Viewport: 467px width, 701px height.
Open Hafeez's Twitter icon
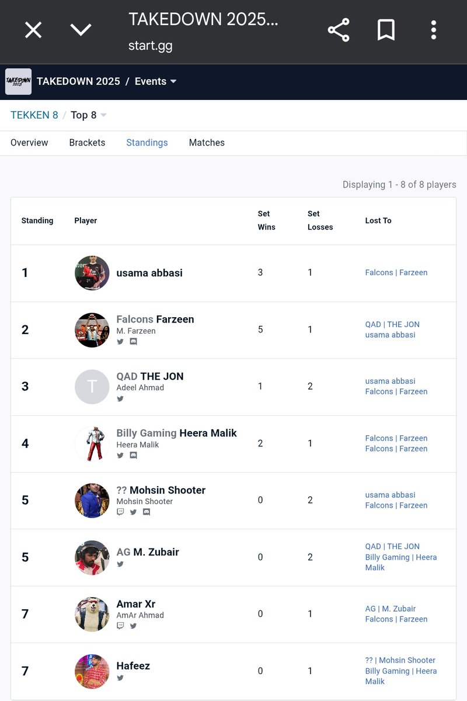(120, 678)
